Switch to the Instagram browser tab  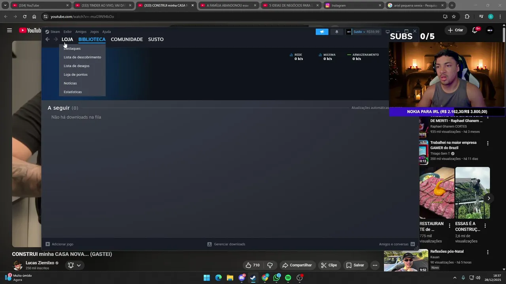353,6
